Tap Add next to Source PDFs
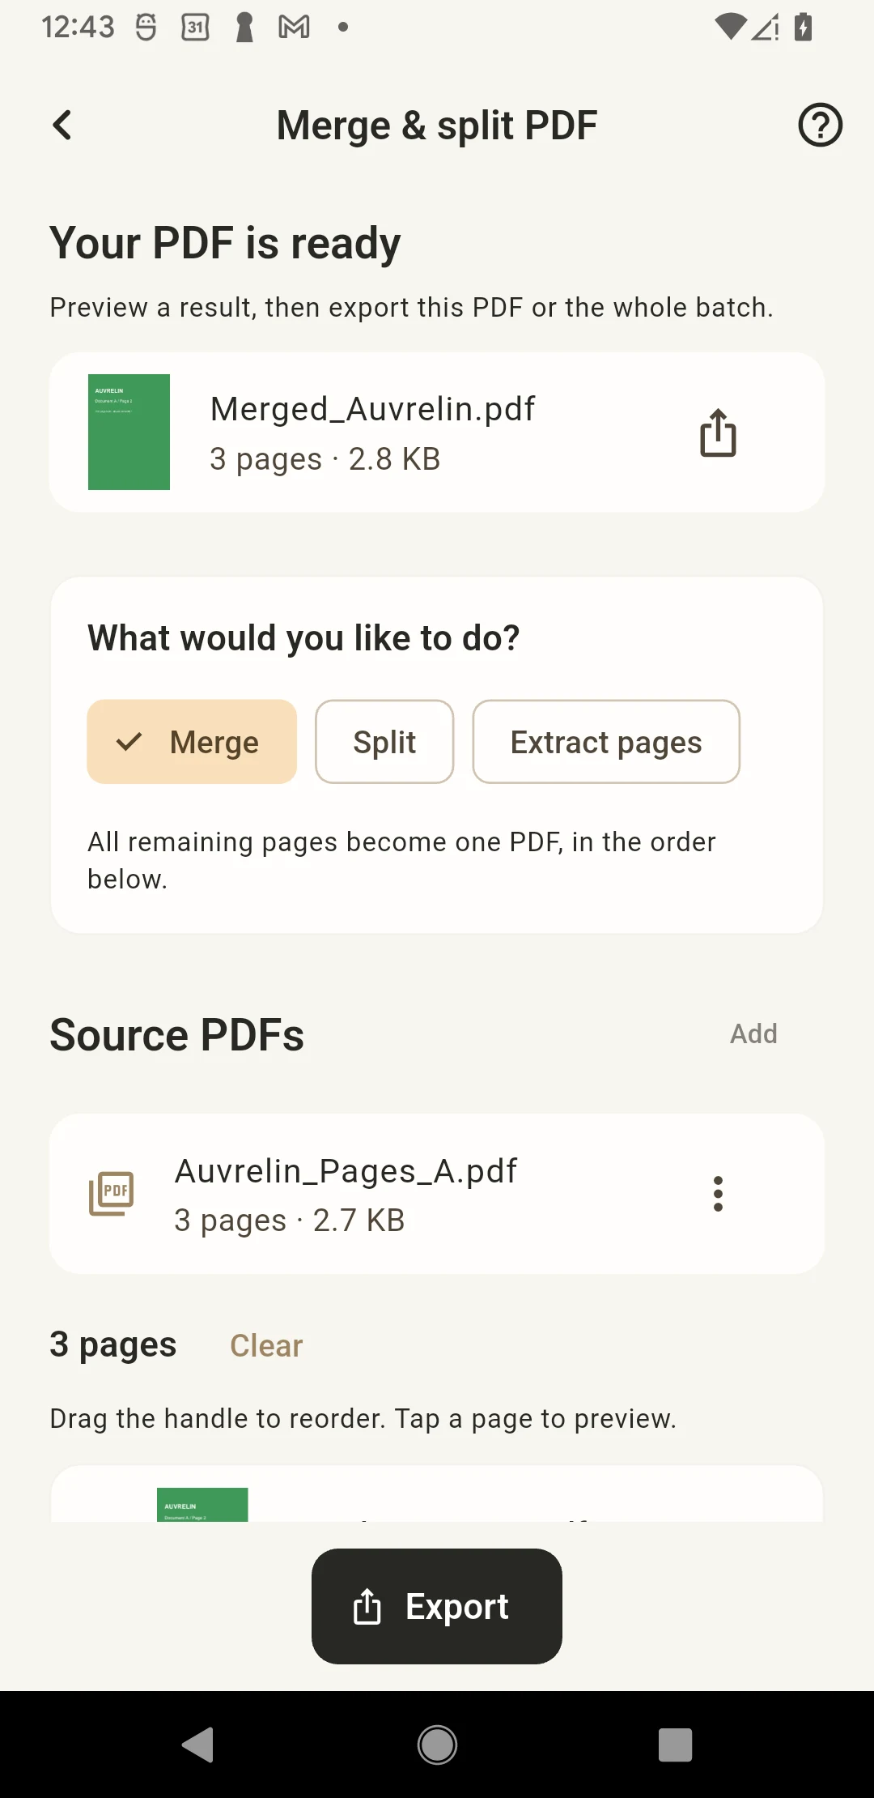Image resolution: width=874 pixels, height=1798 pixels. [753, 1034]
